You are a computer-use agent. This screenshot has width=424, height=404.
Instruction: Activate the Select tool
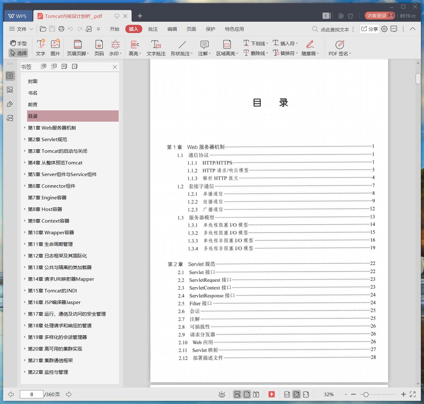[18, 53]
